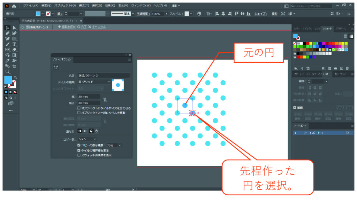Image resolution: width=357 pixels, height=203 pixels.
Task: Select the Gradient tool
Action: [14, 55]
